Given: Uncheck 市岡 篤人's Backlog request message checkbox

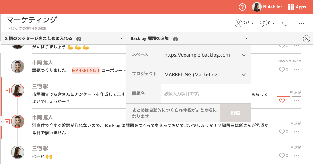Looking at the screenshot, I should (7, 121).
